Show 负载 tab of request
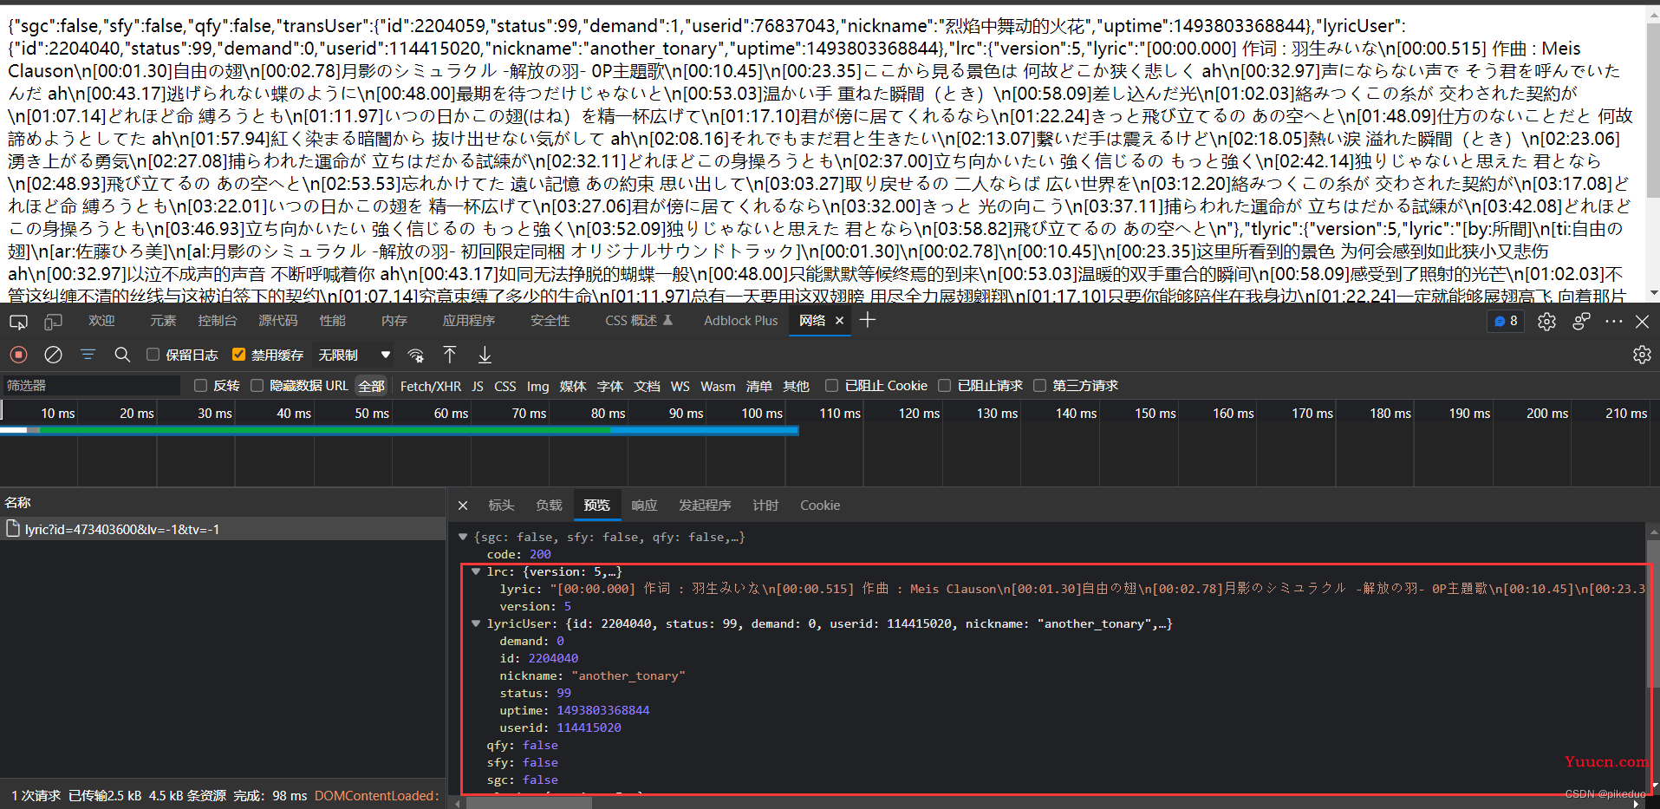 click(x=549, y=506)
